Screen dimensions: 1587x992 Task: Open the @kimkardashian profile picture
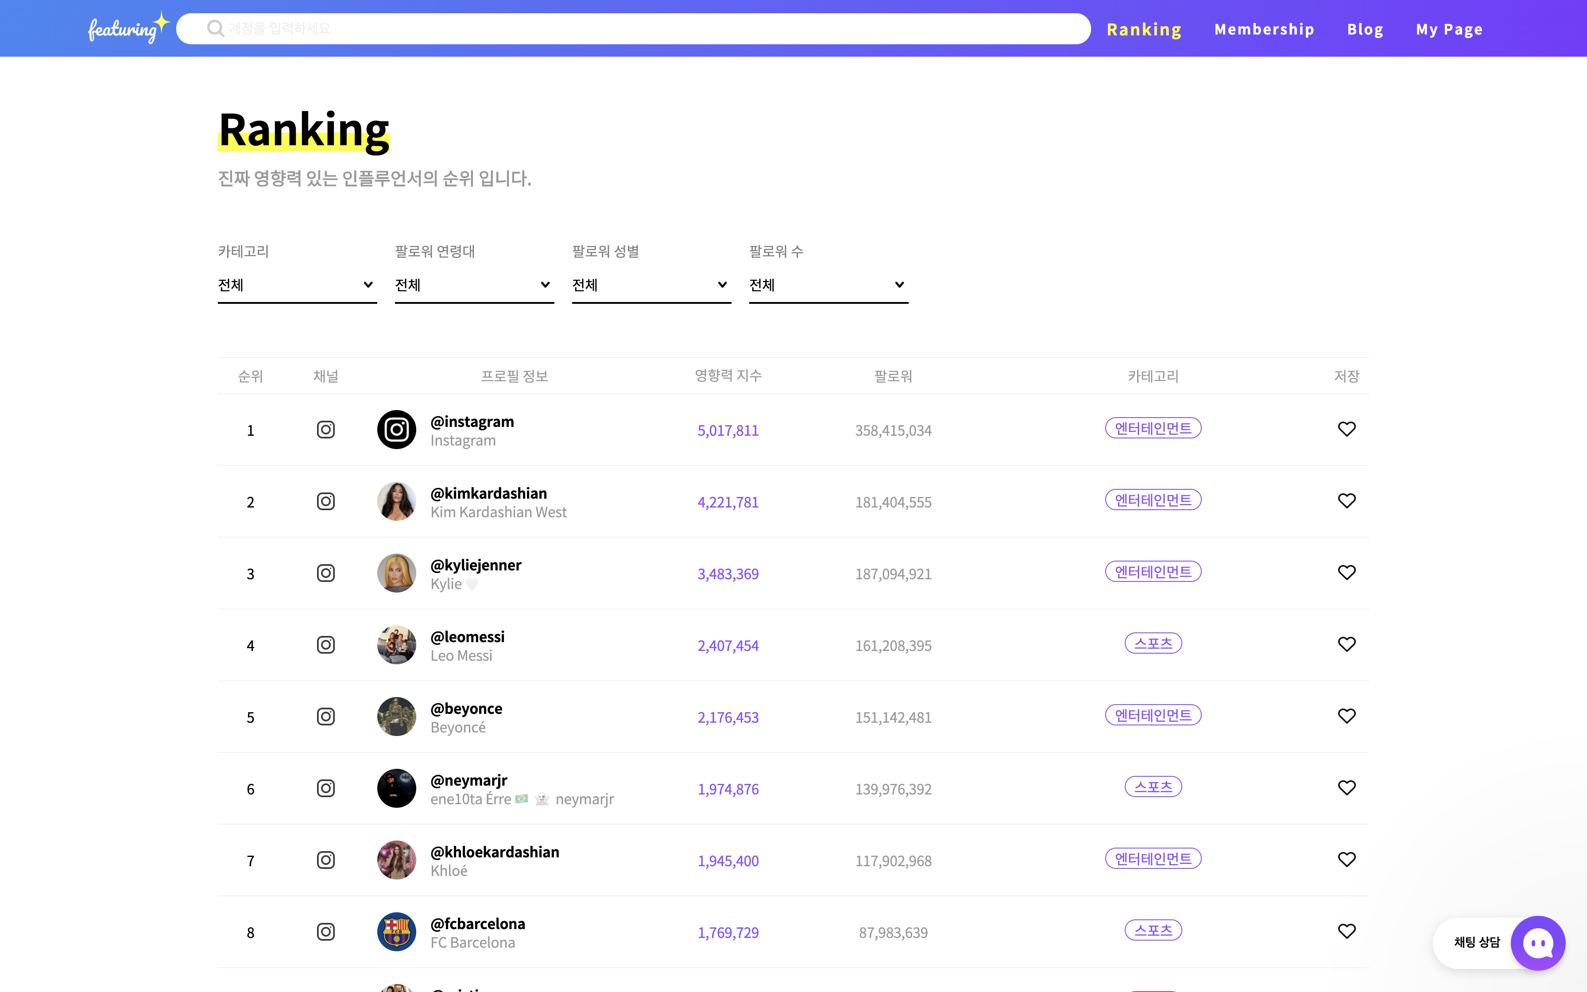[397, 501]
